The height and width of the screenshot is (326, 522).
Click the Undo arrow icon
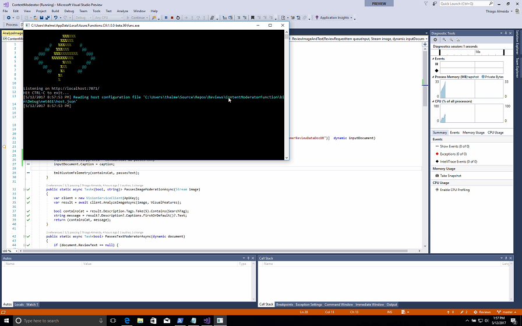tap(56, 17)
